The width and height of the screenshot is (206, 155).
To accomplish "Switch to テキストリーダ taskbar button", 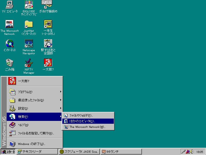I will [x=37, y=152].
